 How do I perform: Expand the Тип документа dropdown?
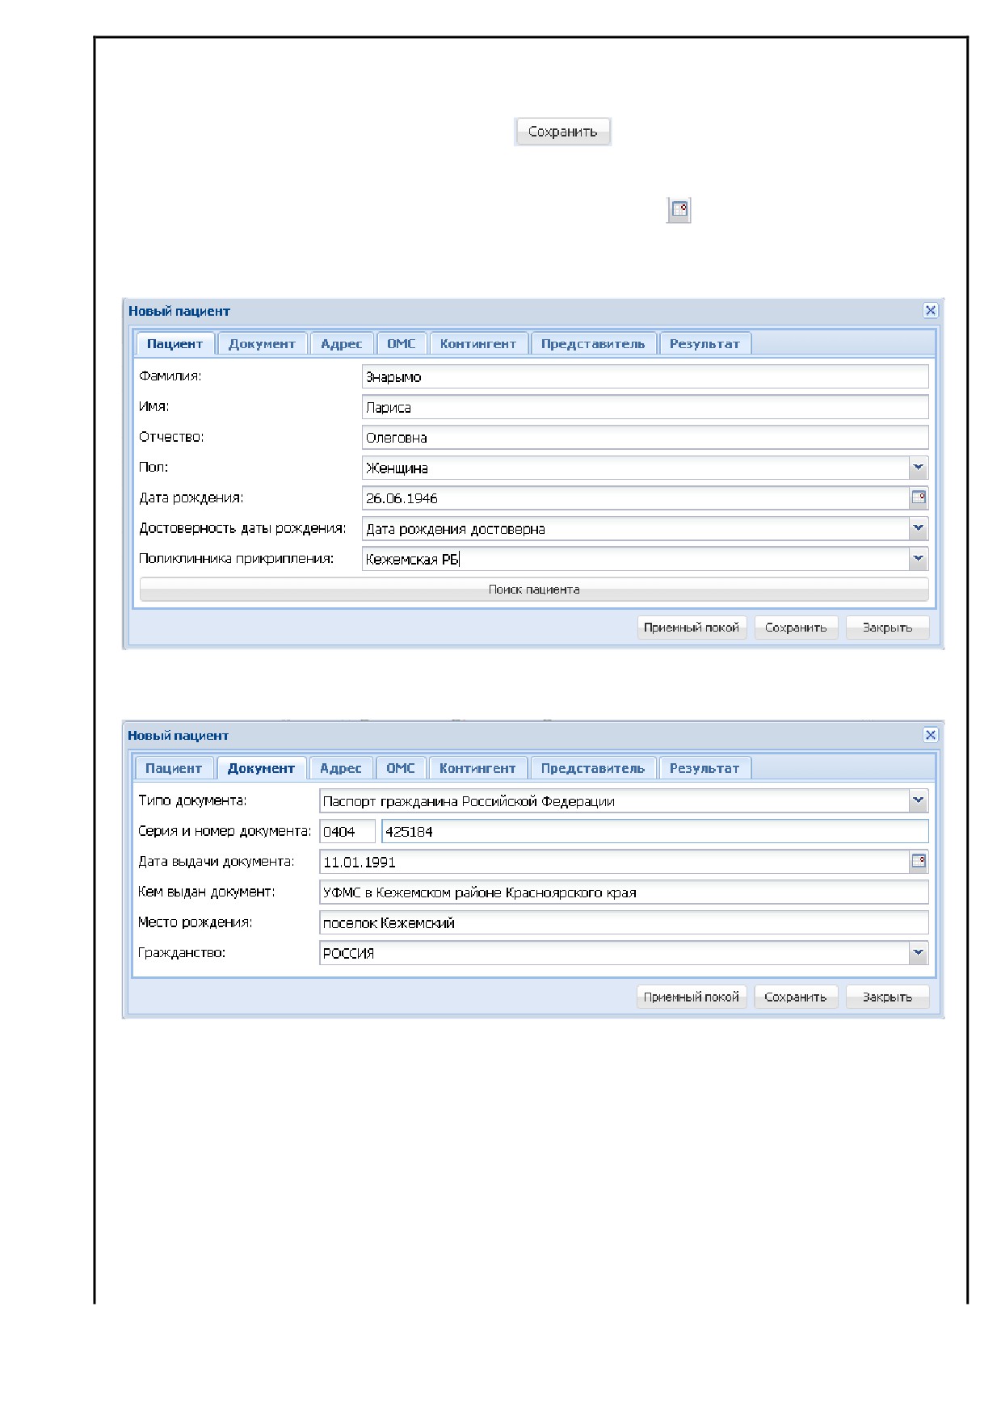click(x=919, y=801)
